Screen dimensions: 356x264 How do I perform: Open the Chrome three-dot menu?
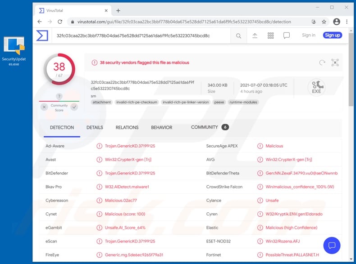coord(347,22)
